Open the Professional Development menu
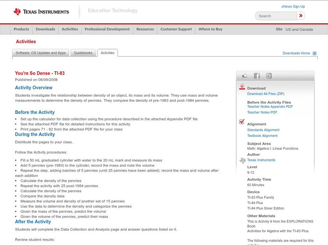This screenshot has height=245, width=328. pyautogui.click(x=107, y=29)
